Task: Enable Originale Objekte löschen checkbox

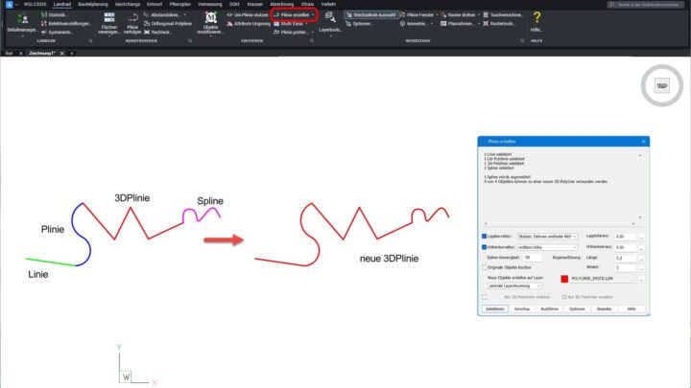Action: [485, 267]
